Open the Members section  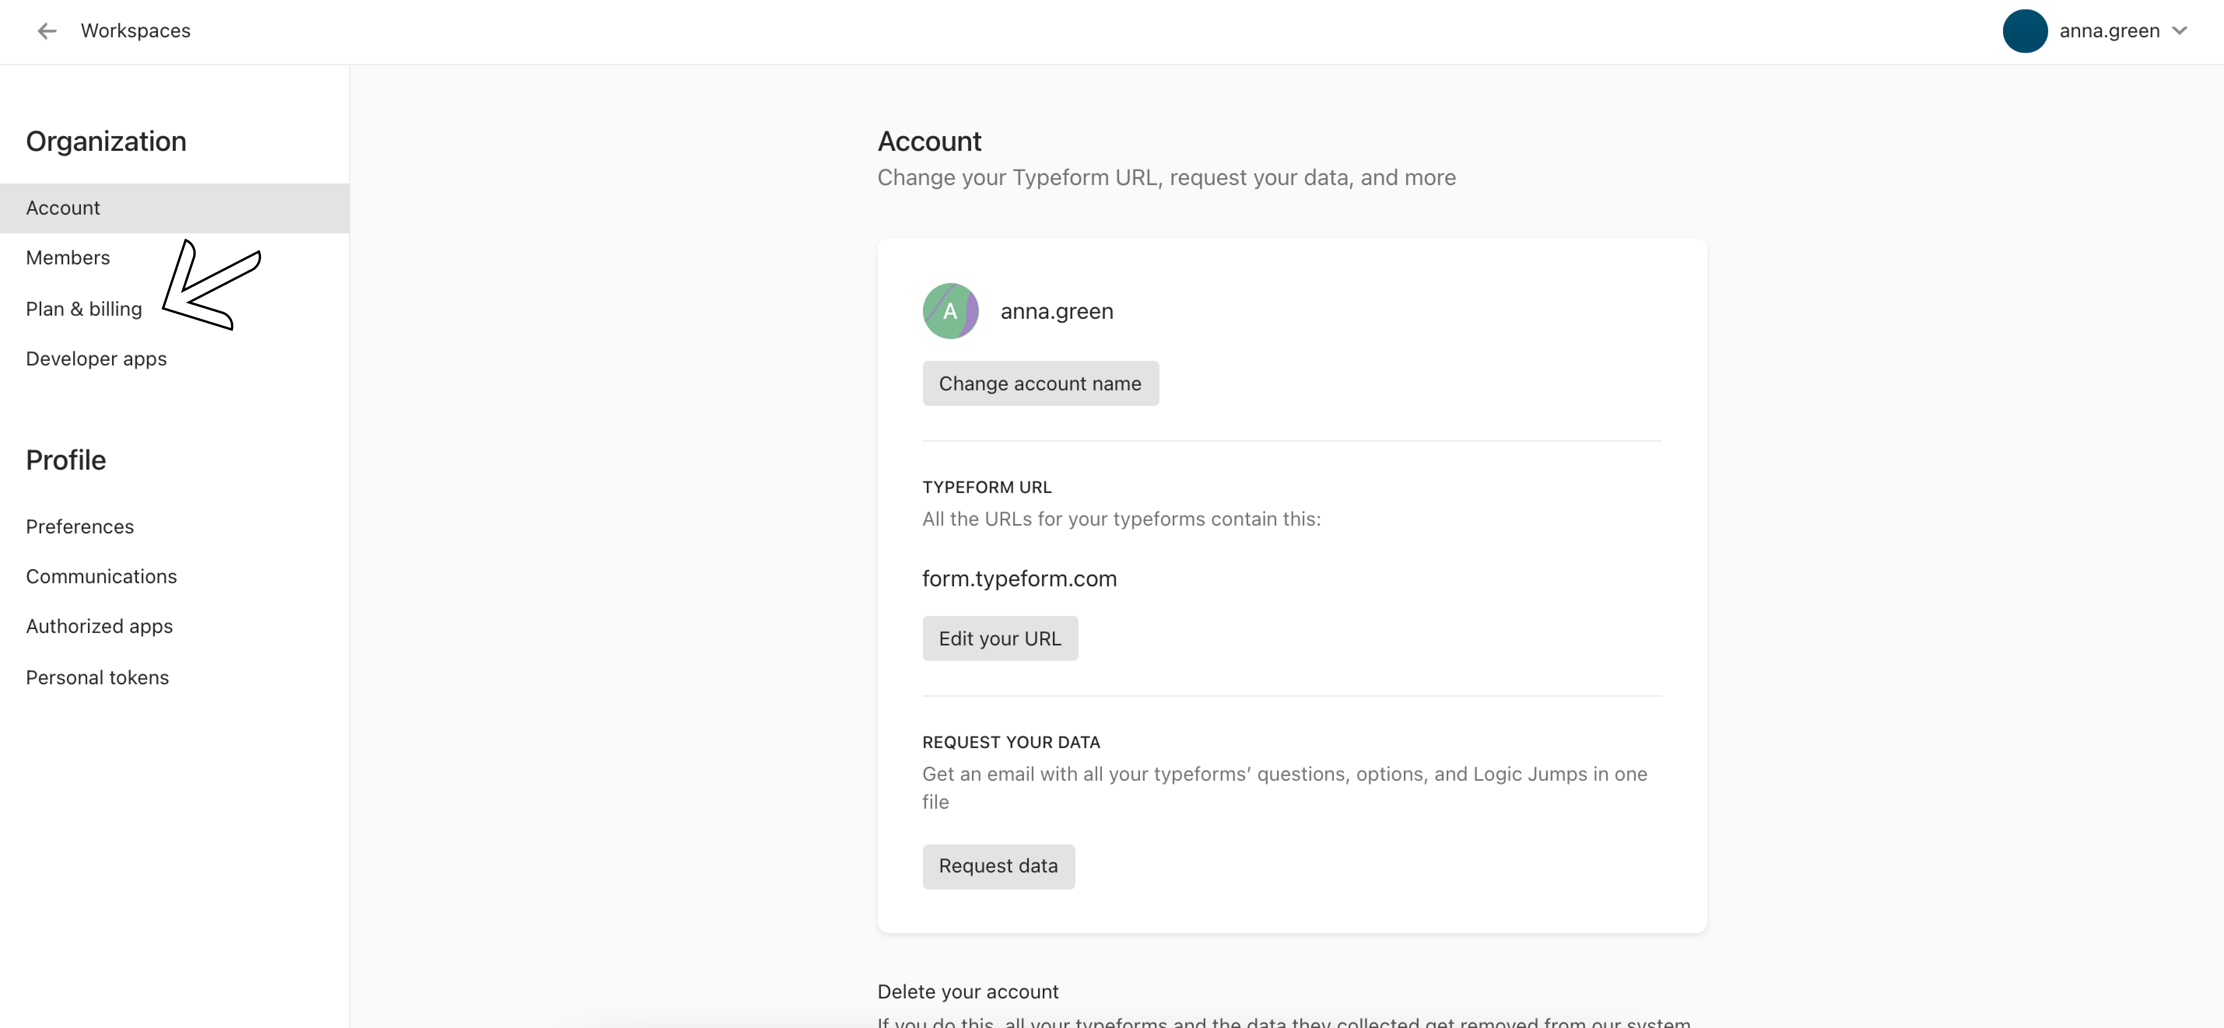(68, 258)
